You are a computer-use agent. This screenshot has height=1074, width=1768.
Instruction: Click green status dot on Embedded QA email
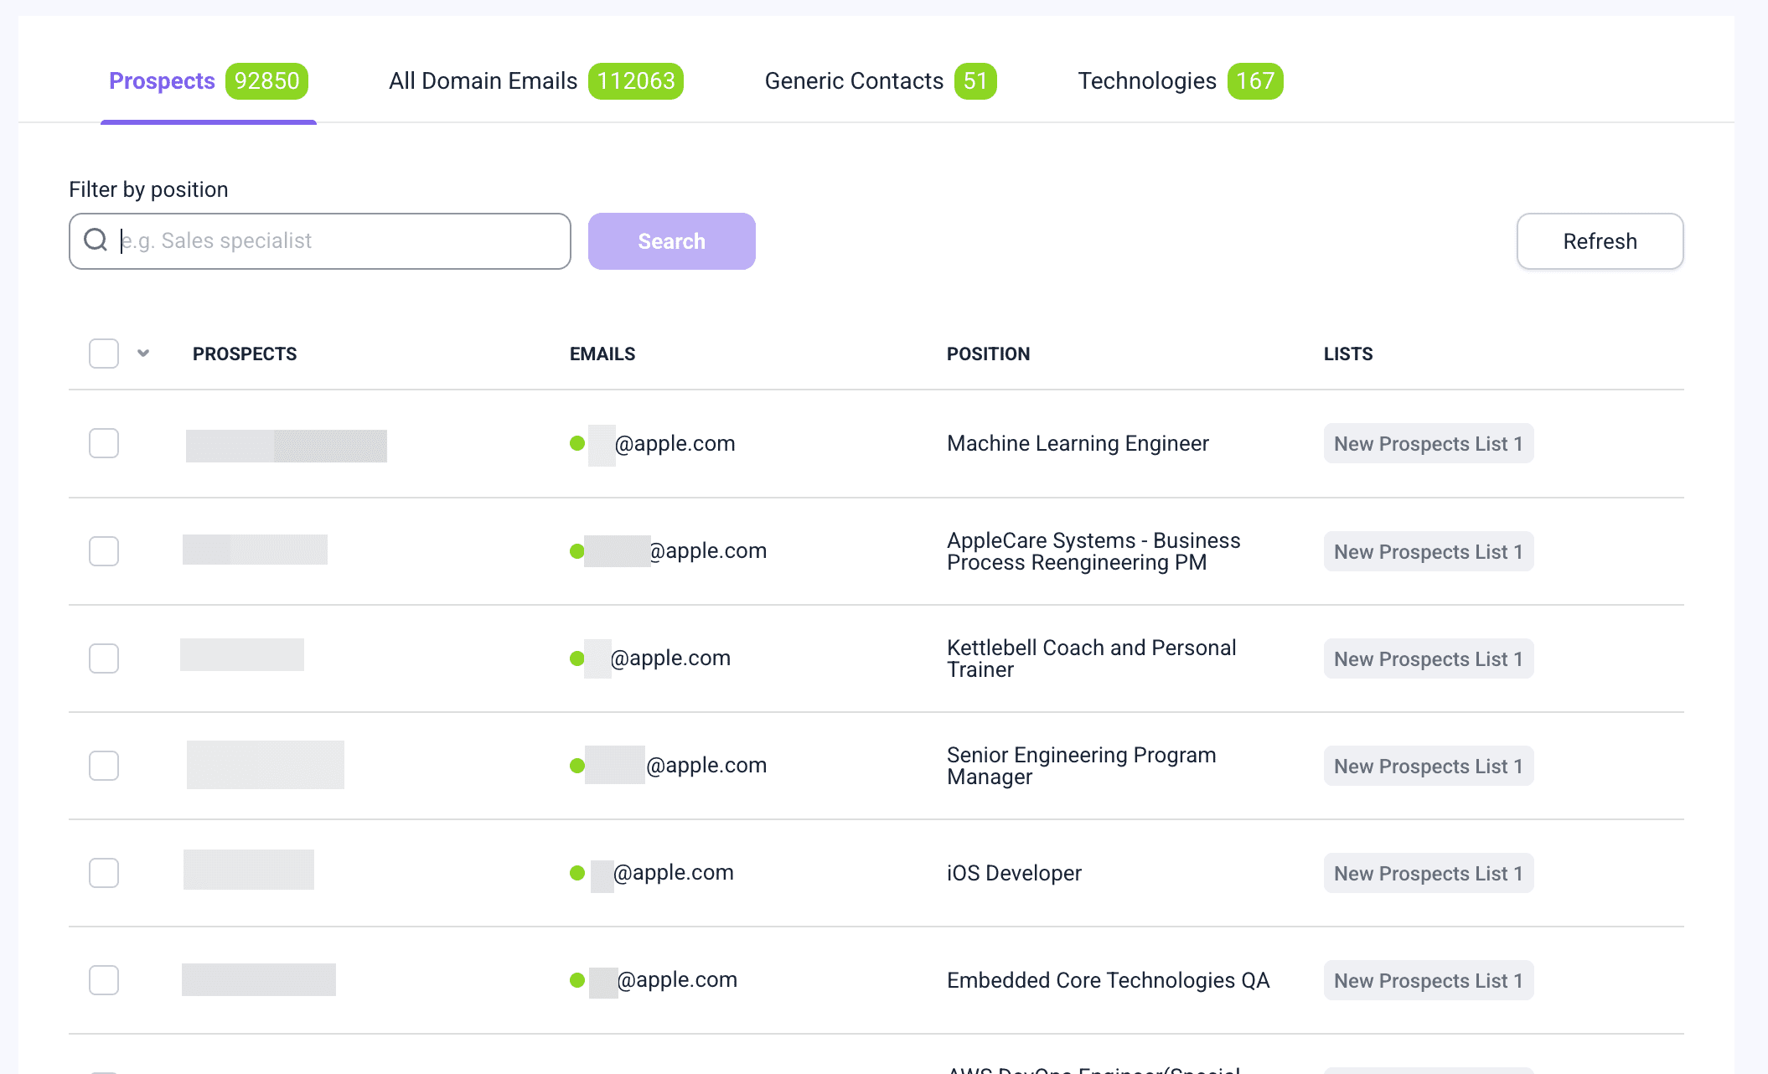(x=577, y=980)
